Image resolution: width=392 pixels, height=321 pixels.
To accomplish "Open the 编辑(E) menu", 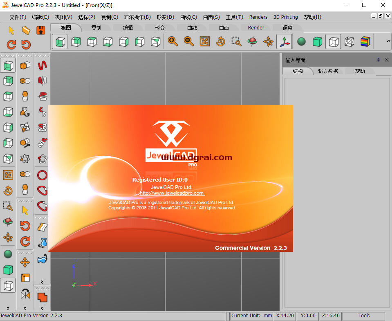I will coord(40,17).
